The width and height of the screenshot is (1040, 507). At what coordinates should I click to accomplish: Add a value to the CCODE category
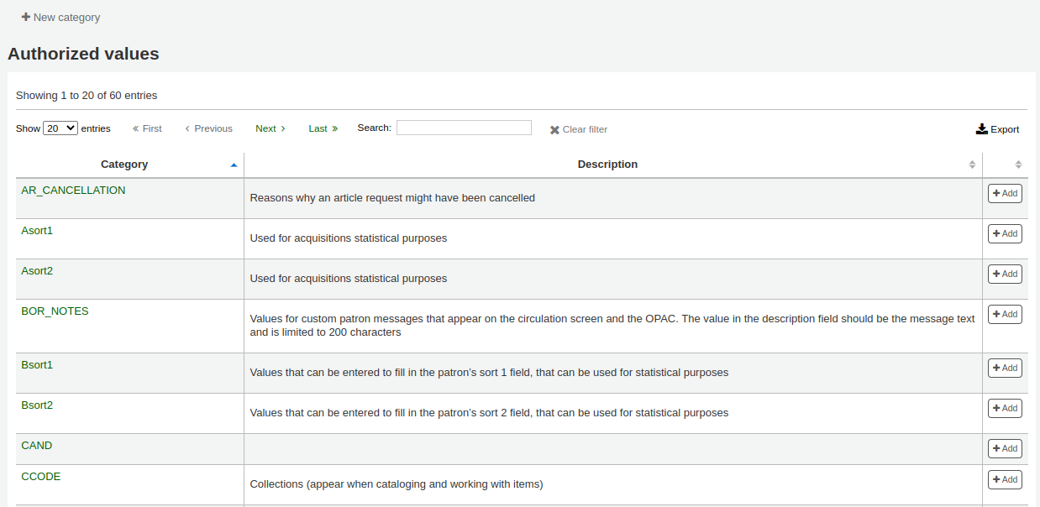(1005, 479)
